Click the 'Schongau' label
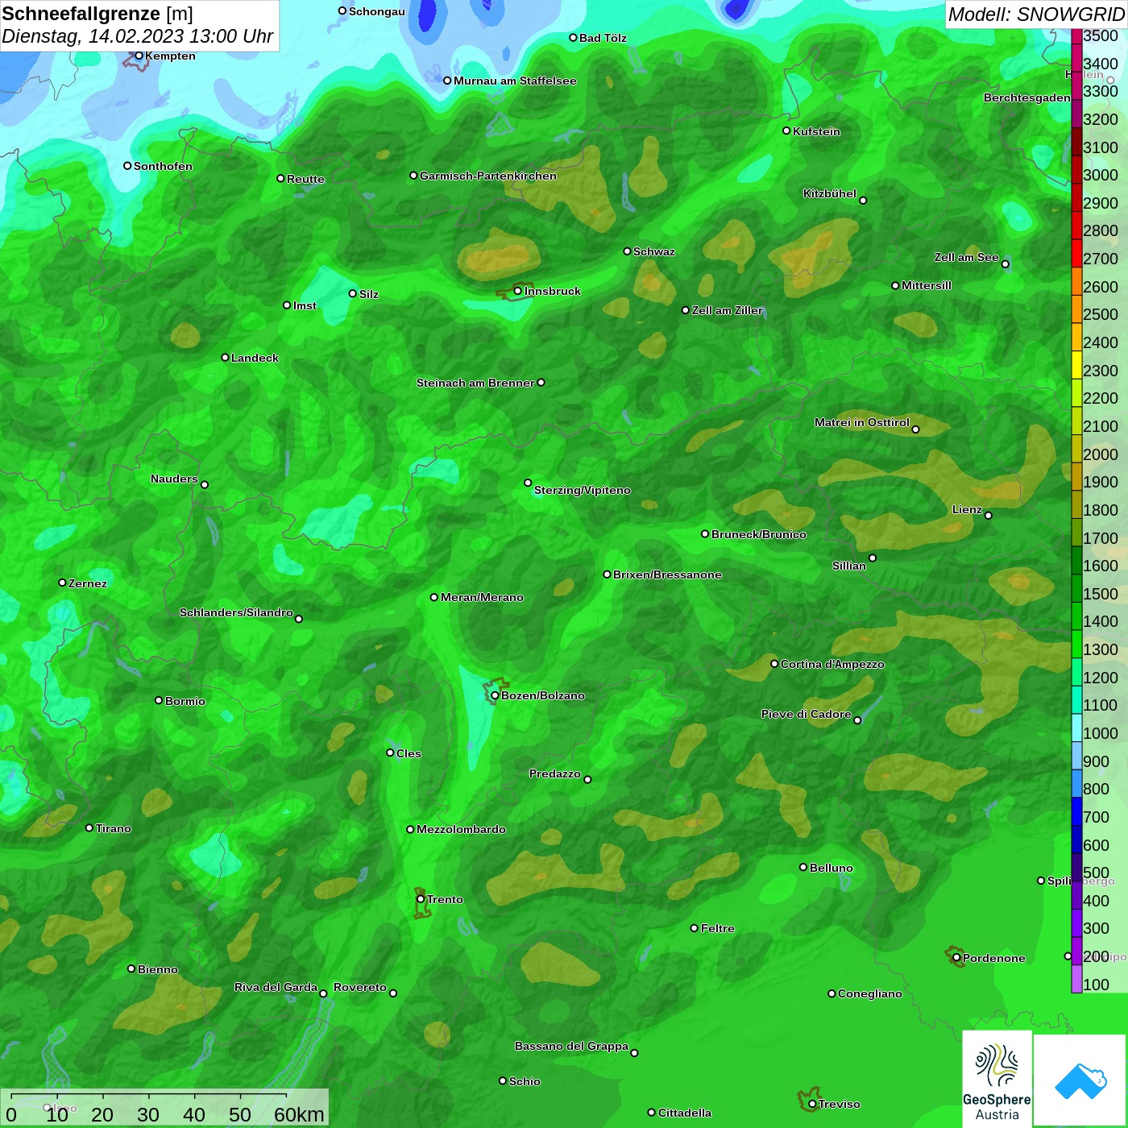 (x=377, y=11)
